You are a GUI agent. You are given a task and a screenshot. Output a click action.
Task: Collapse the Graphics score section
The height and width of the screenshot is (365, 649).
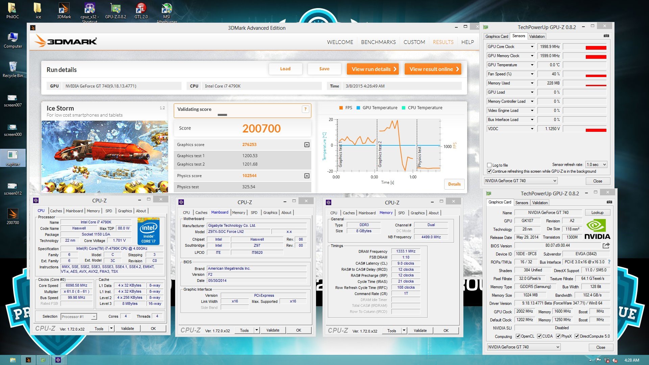point(307,145)
